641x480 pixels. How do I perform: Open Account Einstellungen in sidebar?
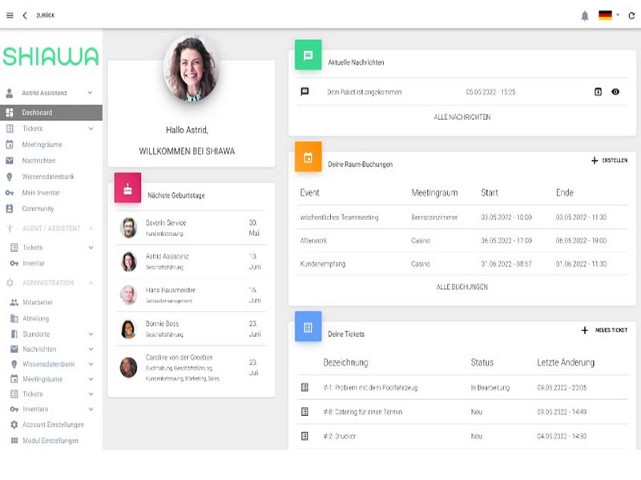coord(52,425)
